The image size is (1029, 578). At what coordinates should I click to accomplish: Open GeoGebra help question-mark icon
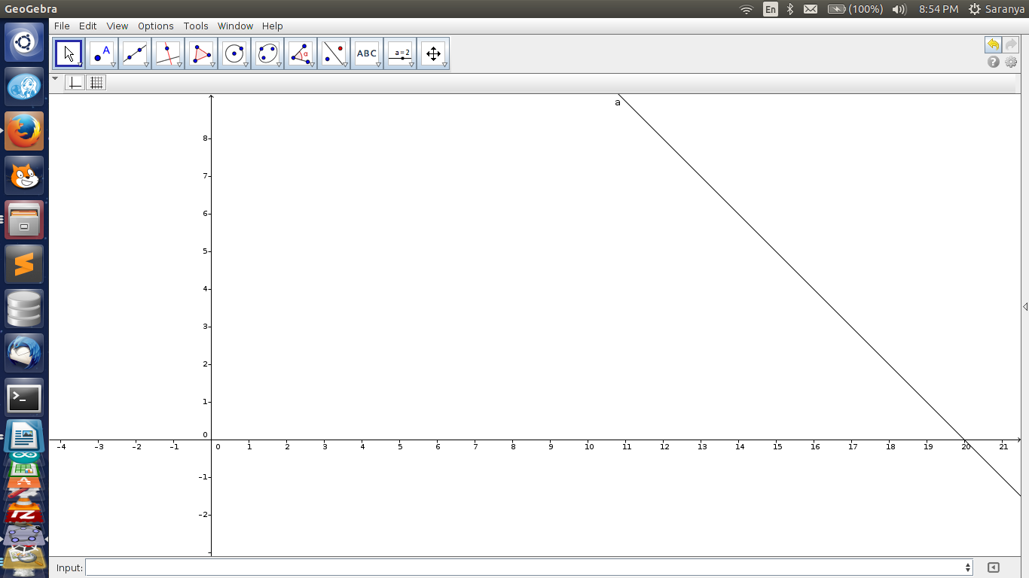coord(994,62)
